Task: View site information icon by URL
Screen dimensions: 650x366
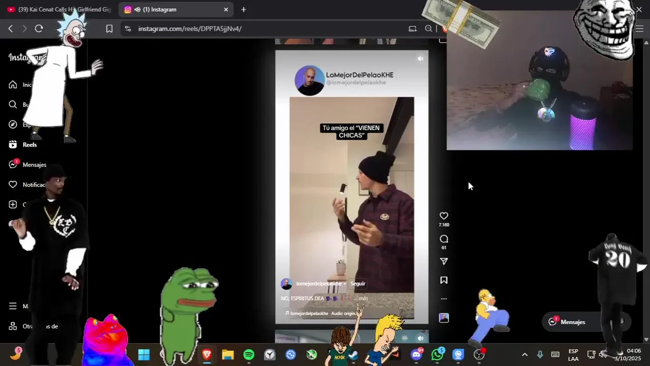Action: [x=128, y=28]
